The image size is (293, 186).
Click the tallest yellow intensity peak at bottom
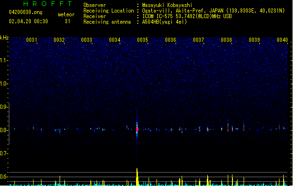[137, 177]
